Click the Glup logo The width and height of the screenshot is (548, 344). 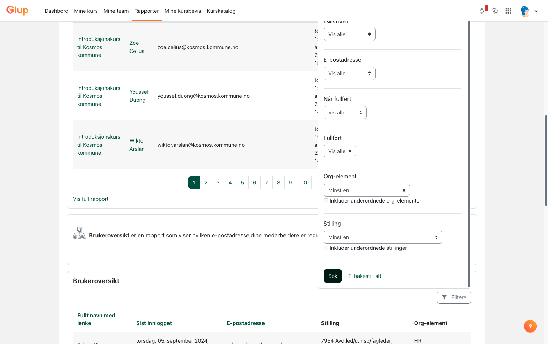(x=17, y=10)
